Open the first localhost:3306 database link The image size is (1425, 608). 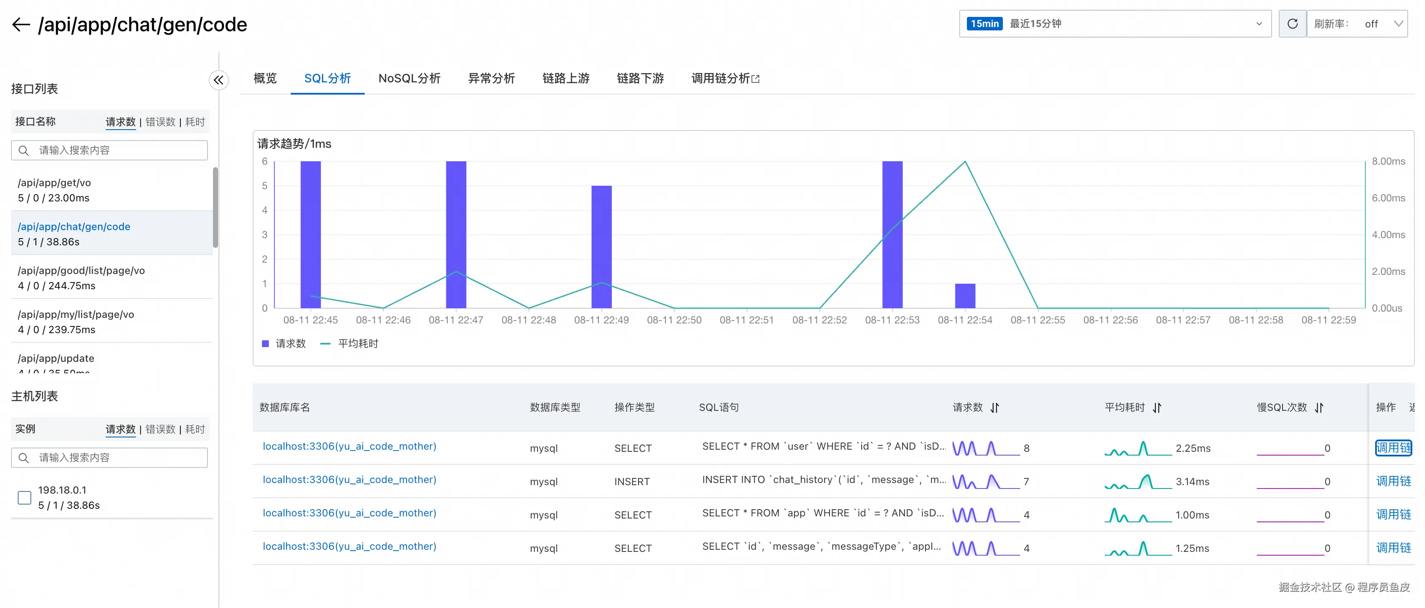349,446
